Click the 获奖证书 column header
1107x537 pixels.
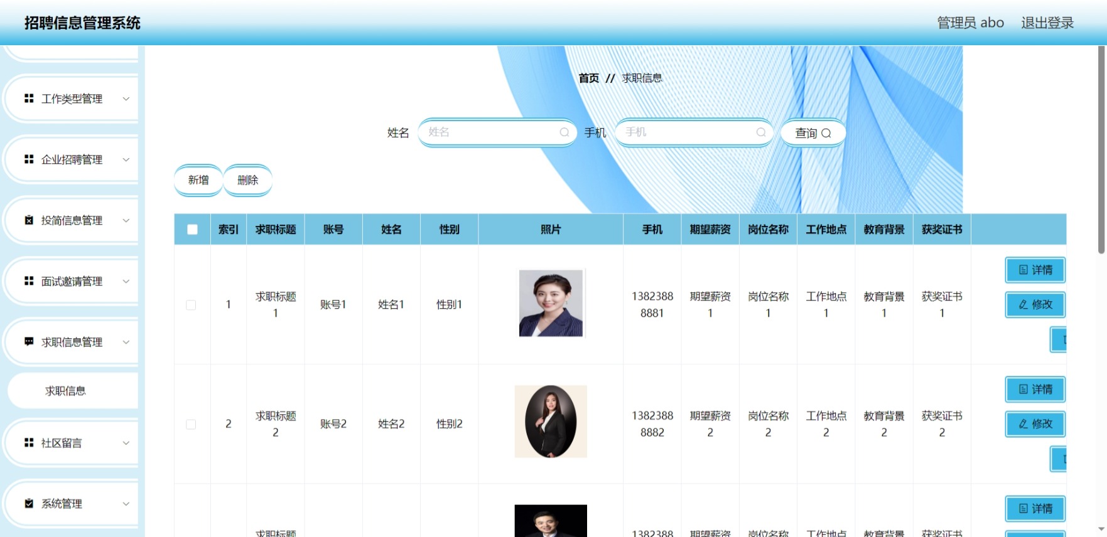tap(942, 230)
